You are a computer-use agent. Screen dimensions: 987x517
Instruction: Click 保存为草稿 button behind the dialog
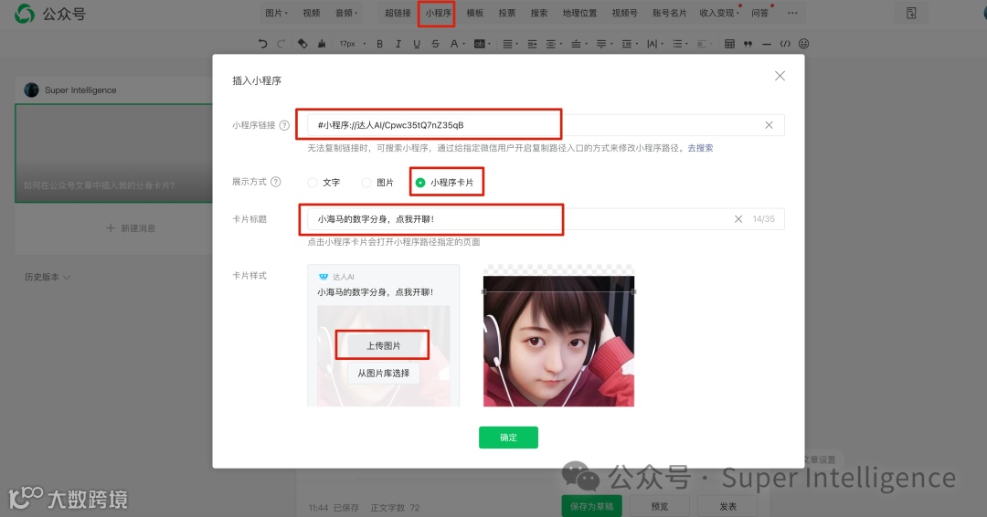[591, 506]
